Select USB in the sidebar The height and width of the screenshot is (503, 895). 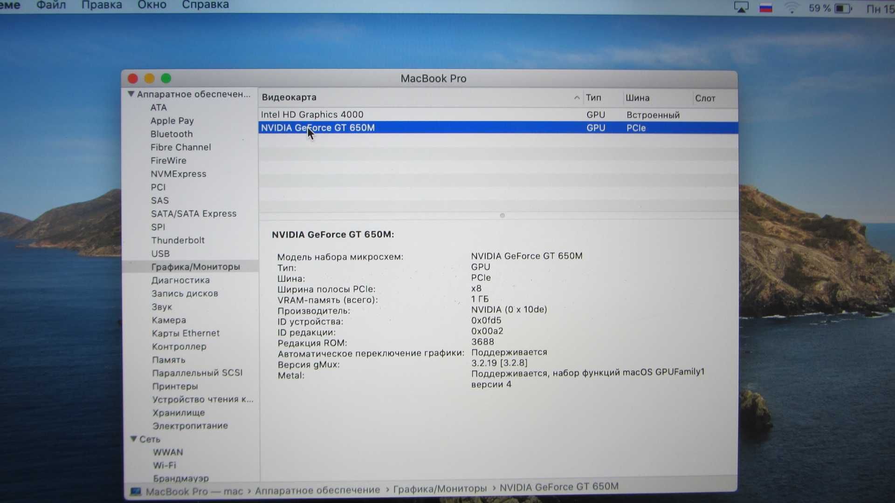pyautogui.click(x=160, y=254)
